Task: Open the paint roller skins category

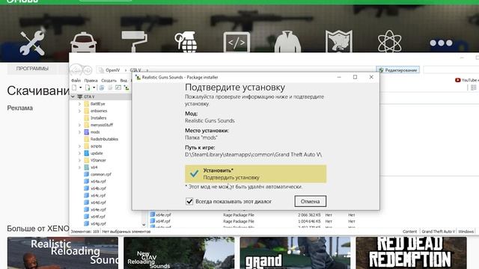Action: [x=135, y=42]
